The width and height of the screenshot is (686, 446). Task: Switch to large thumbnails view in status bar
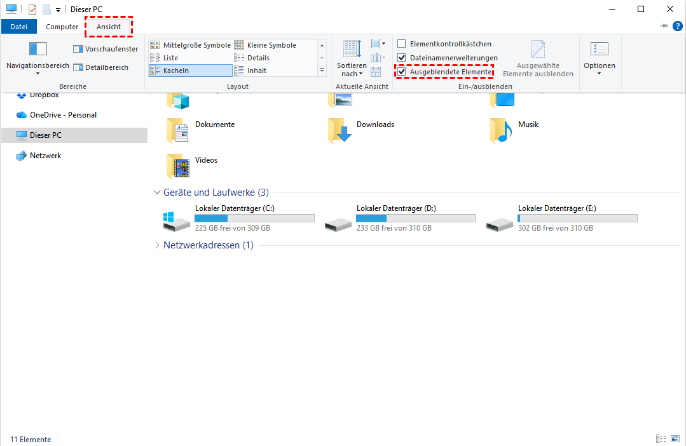[675, 439]
